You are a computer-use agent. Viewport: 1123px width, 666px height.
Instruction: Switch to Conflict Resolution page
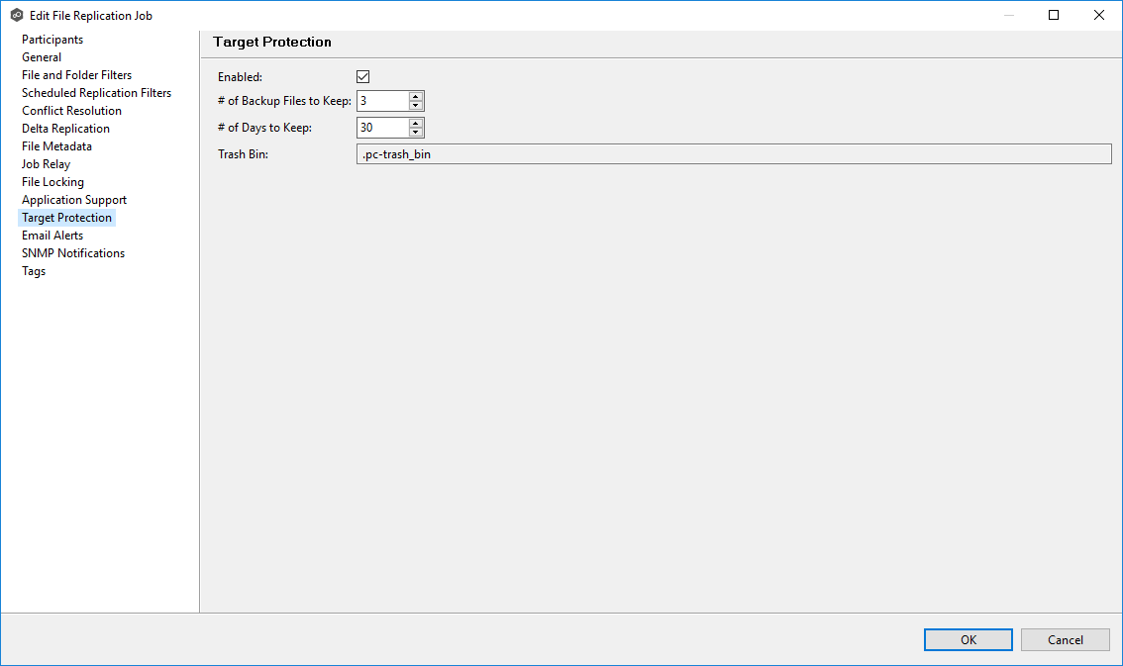tap(71, 111)
